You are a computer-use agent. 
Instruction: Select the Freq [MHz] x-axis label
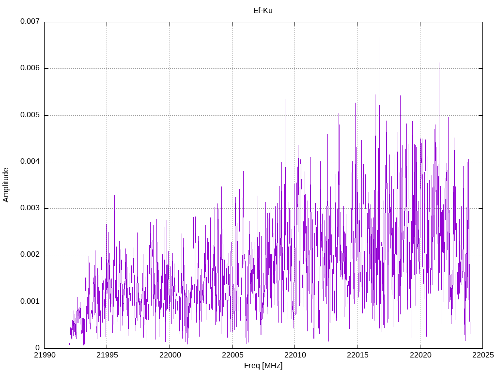(x=263, y=366)
